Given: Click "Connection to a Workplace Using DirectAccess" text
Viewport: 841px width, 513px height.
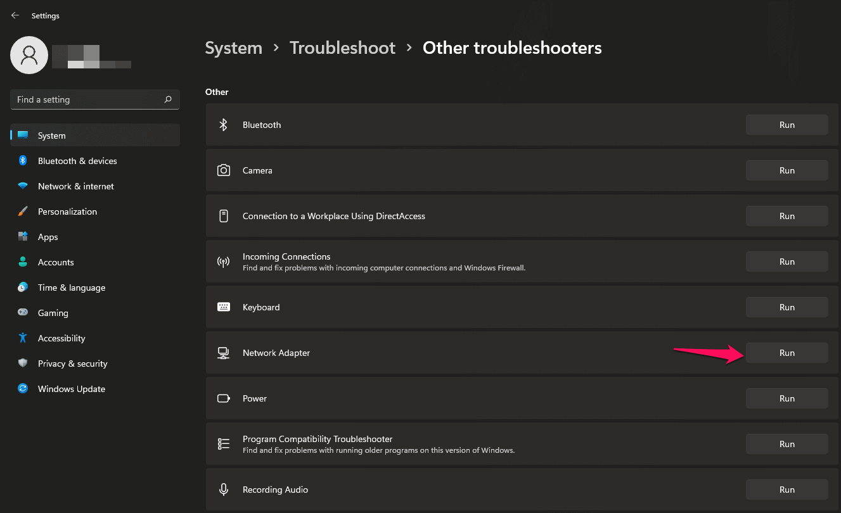Looking at the screenshot, I should 334,216.
